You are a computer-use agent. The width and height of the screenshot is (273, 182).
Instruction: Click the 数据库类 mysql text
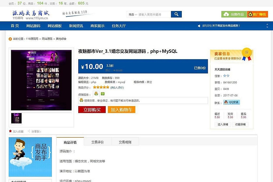point(115,82)
